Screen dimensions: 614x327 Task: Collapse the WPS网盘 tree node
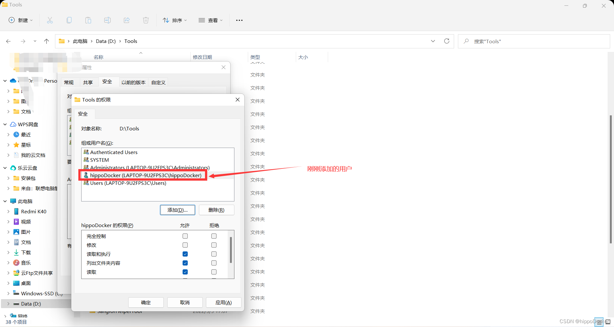coord(5,124)
